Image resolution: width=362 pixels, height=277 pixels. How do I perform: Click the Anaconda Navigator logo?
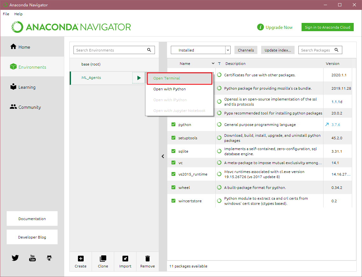(x=71, y=27)
